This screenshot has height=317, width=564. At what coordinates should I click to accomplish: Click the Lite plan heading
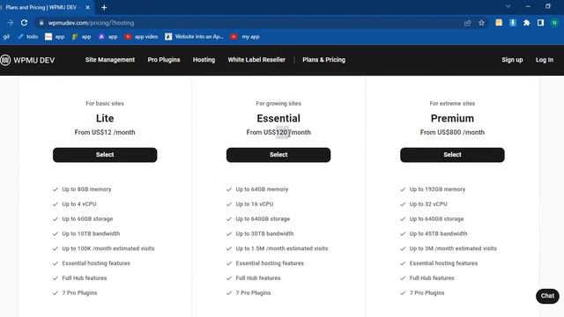[105, 118]
